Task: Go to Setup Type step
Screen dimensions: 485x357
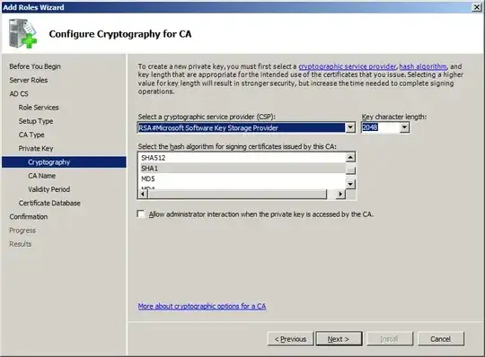Action: coord(36,121)
